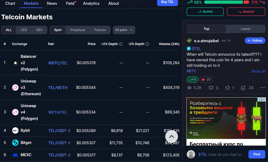Show info for -2% Depth column
This screenshot has height=162, width=268.
pos(147,44)
